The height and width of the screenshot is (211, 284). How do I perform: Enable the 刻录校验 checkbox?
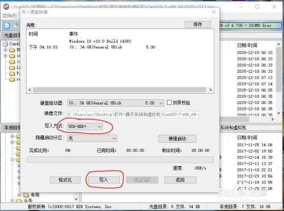[169, 102]
